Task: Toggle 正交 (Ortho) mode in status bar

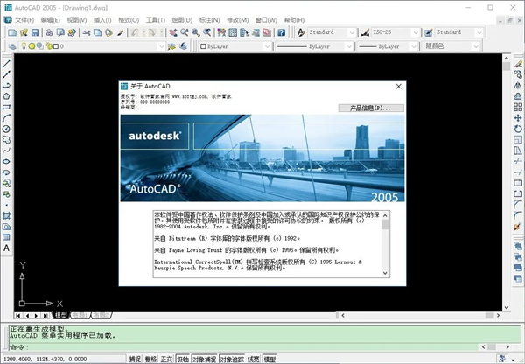Action: pyautogui.click(x=166, y=359)
